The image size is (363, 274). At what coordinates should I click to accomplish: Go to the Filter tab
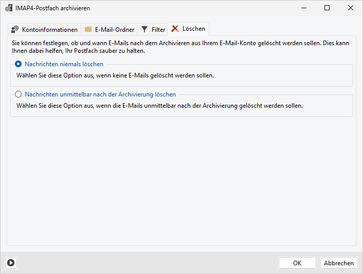tap(158, 30)
